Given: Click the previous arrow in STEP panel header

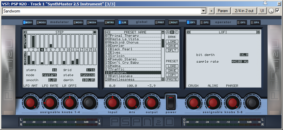Looking at the screenshot, I should tap(25, 32).
